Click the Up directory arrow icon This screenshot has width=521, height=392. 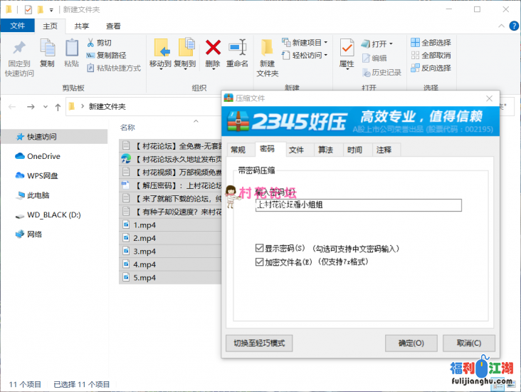click(x=58, y=107)
